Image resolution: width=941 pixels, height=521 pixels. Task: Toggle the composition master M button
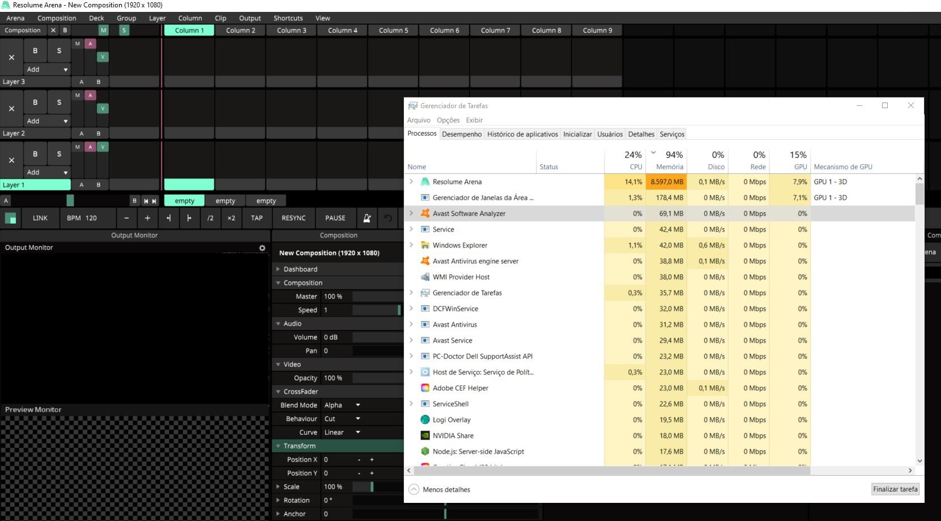[x=103, y=31]
